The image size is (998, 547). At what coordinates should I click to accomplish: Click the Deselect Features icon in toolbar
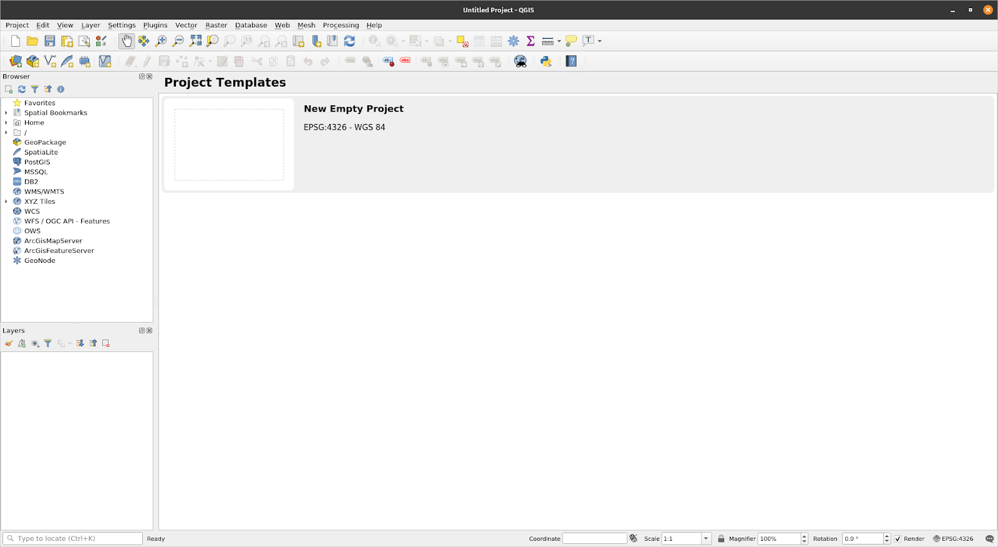coord(462,41)
